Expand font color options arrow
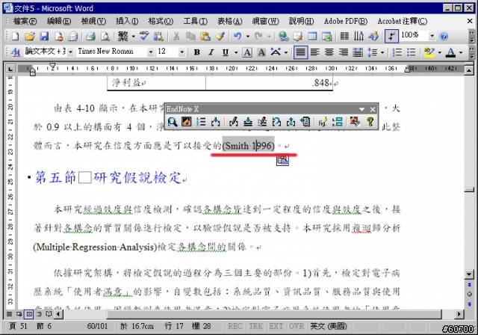The width and height of the screenshot is (478, 335). click(x=461, y=52)
